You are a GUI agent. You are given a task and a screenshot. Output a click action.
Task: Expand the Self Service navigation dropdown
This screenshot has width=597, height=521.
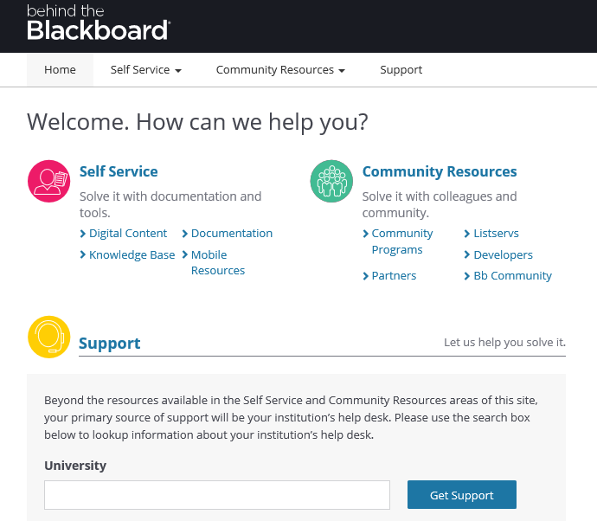146,70
